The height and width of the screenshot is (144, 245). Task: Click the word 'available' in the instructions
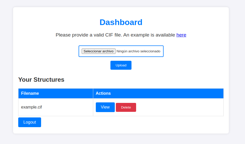pos(165,35)
